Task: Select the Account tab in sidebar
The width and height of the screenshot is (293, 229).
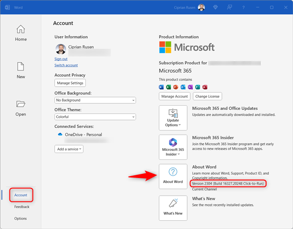Action: (21, 195)
